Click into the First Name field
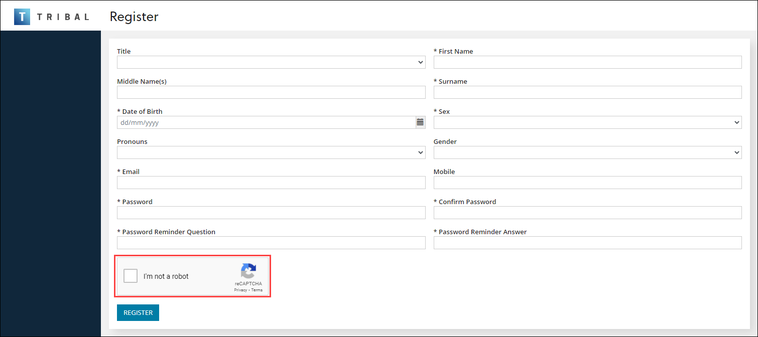 click(x=587, y=62)
